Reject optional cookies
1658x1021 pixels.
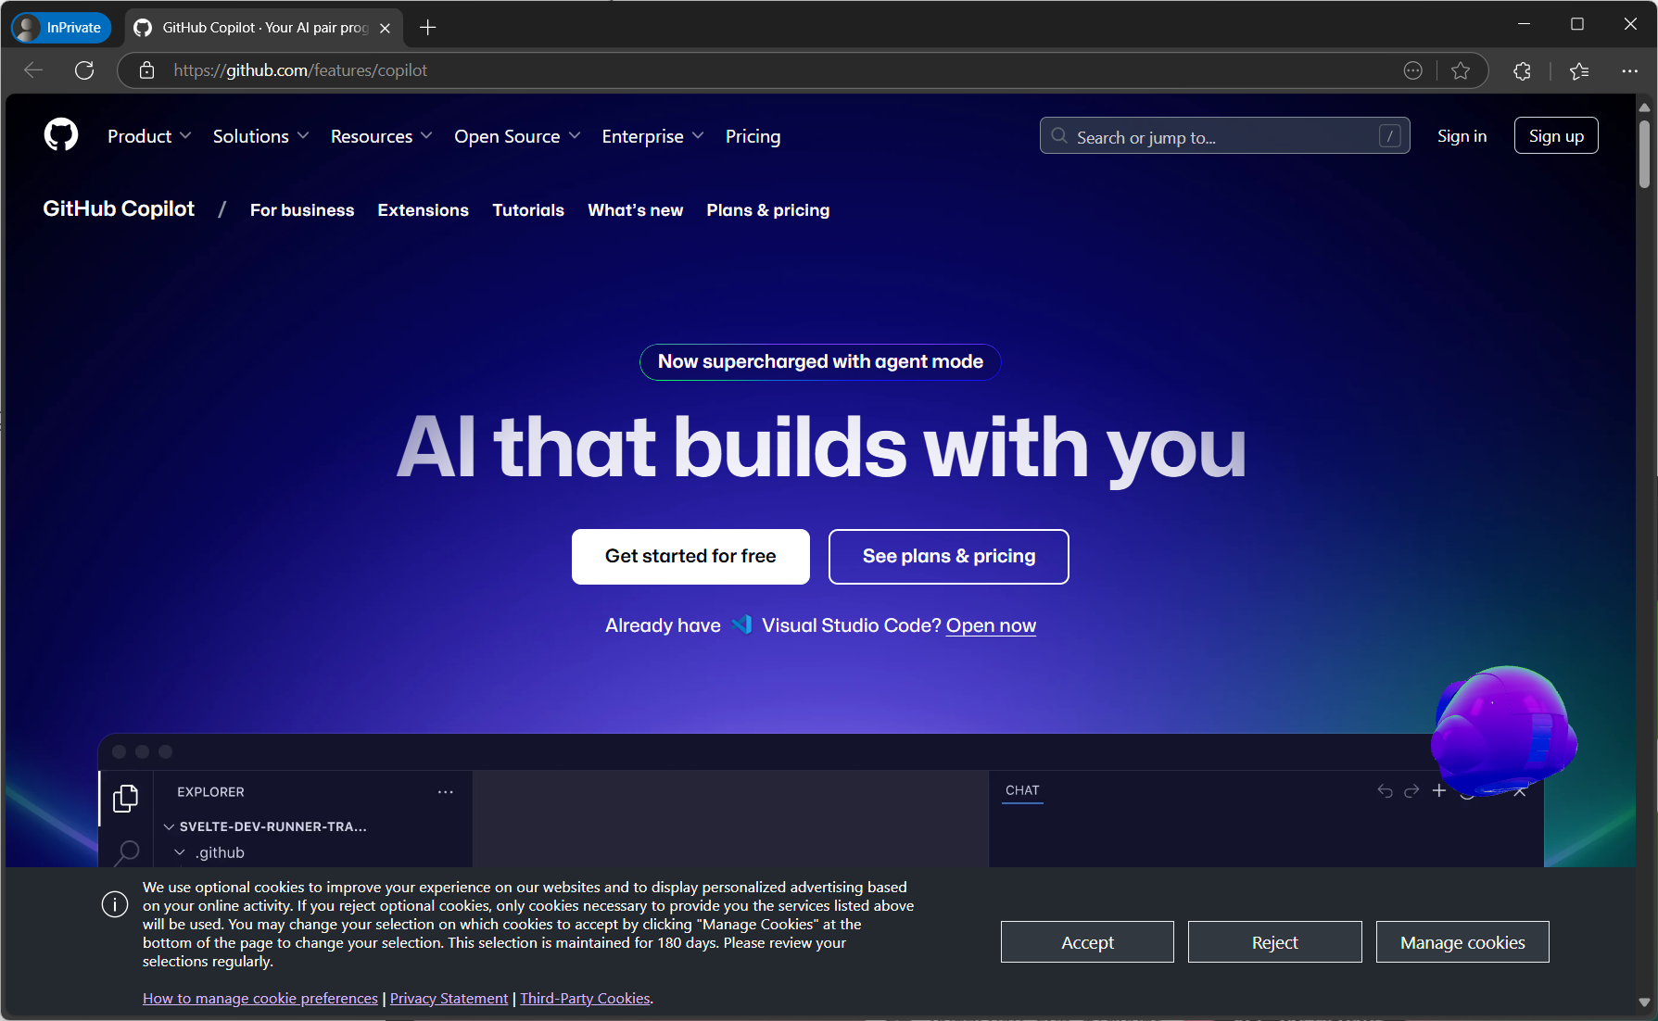(1274, 942)
